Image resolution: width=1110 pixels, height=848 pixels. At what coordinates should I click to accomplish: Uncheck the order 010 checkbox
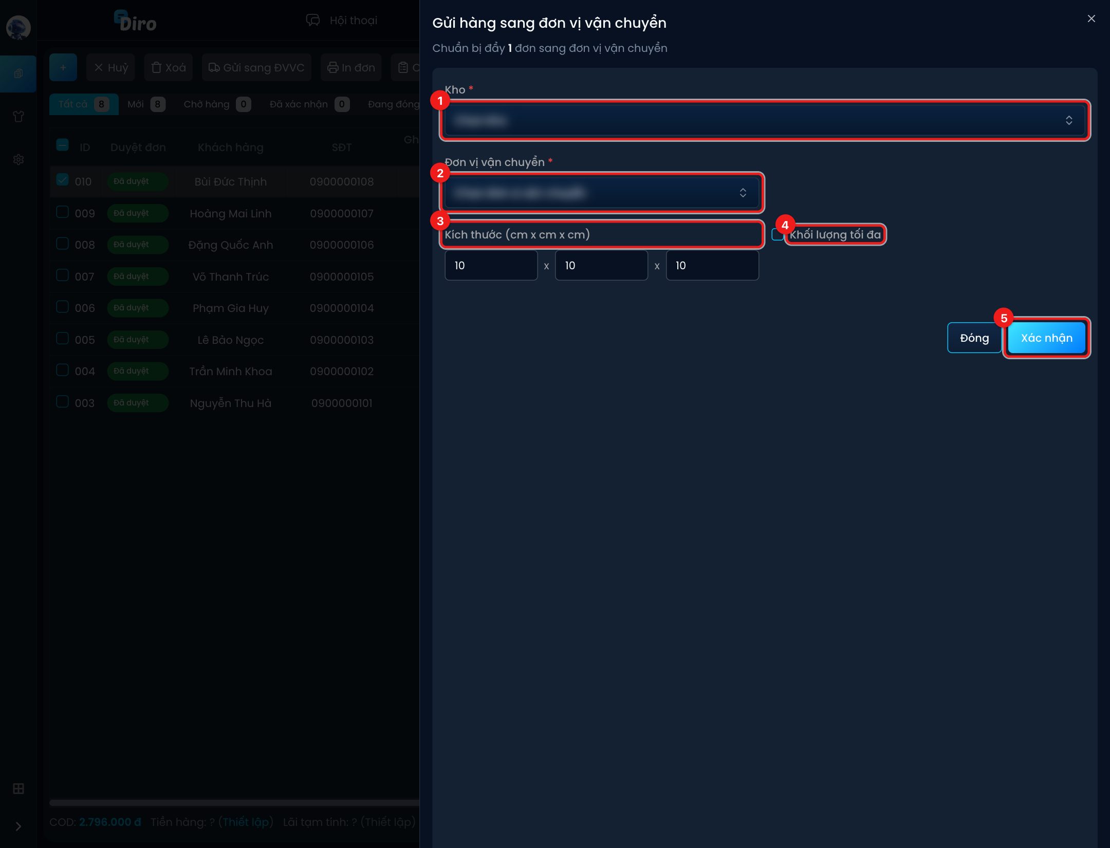(x=62, y=180)
